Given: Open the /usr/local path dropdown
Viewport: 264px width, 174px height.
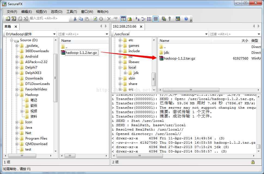Looking at the screenshot, I should 206,34.
